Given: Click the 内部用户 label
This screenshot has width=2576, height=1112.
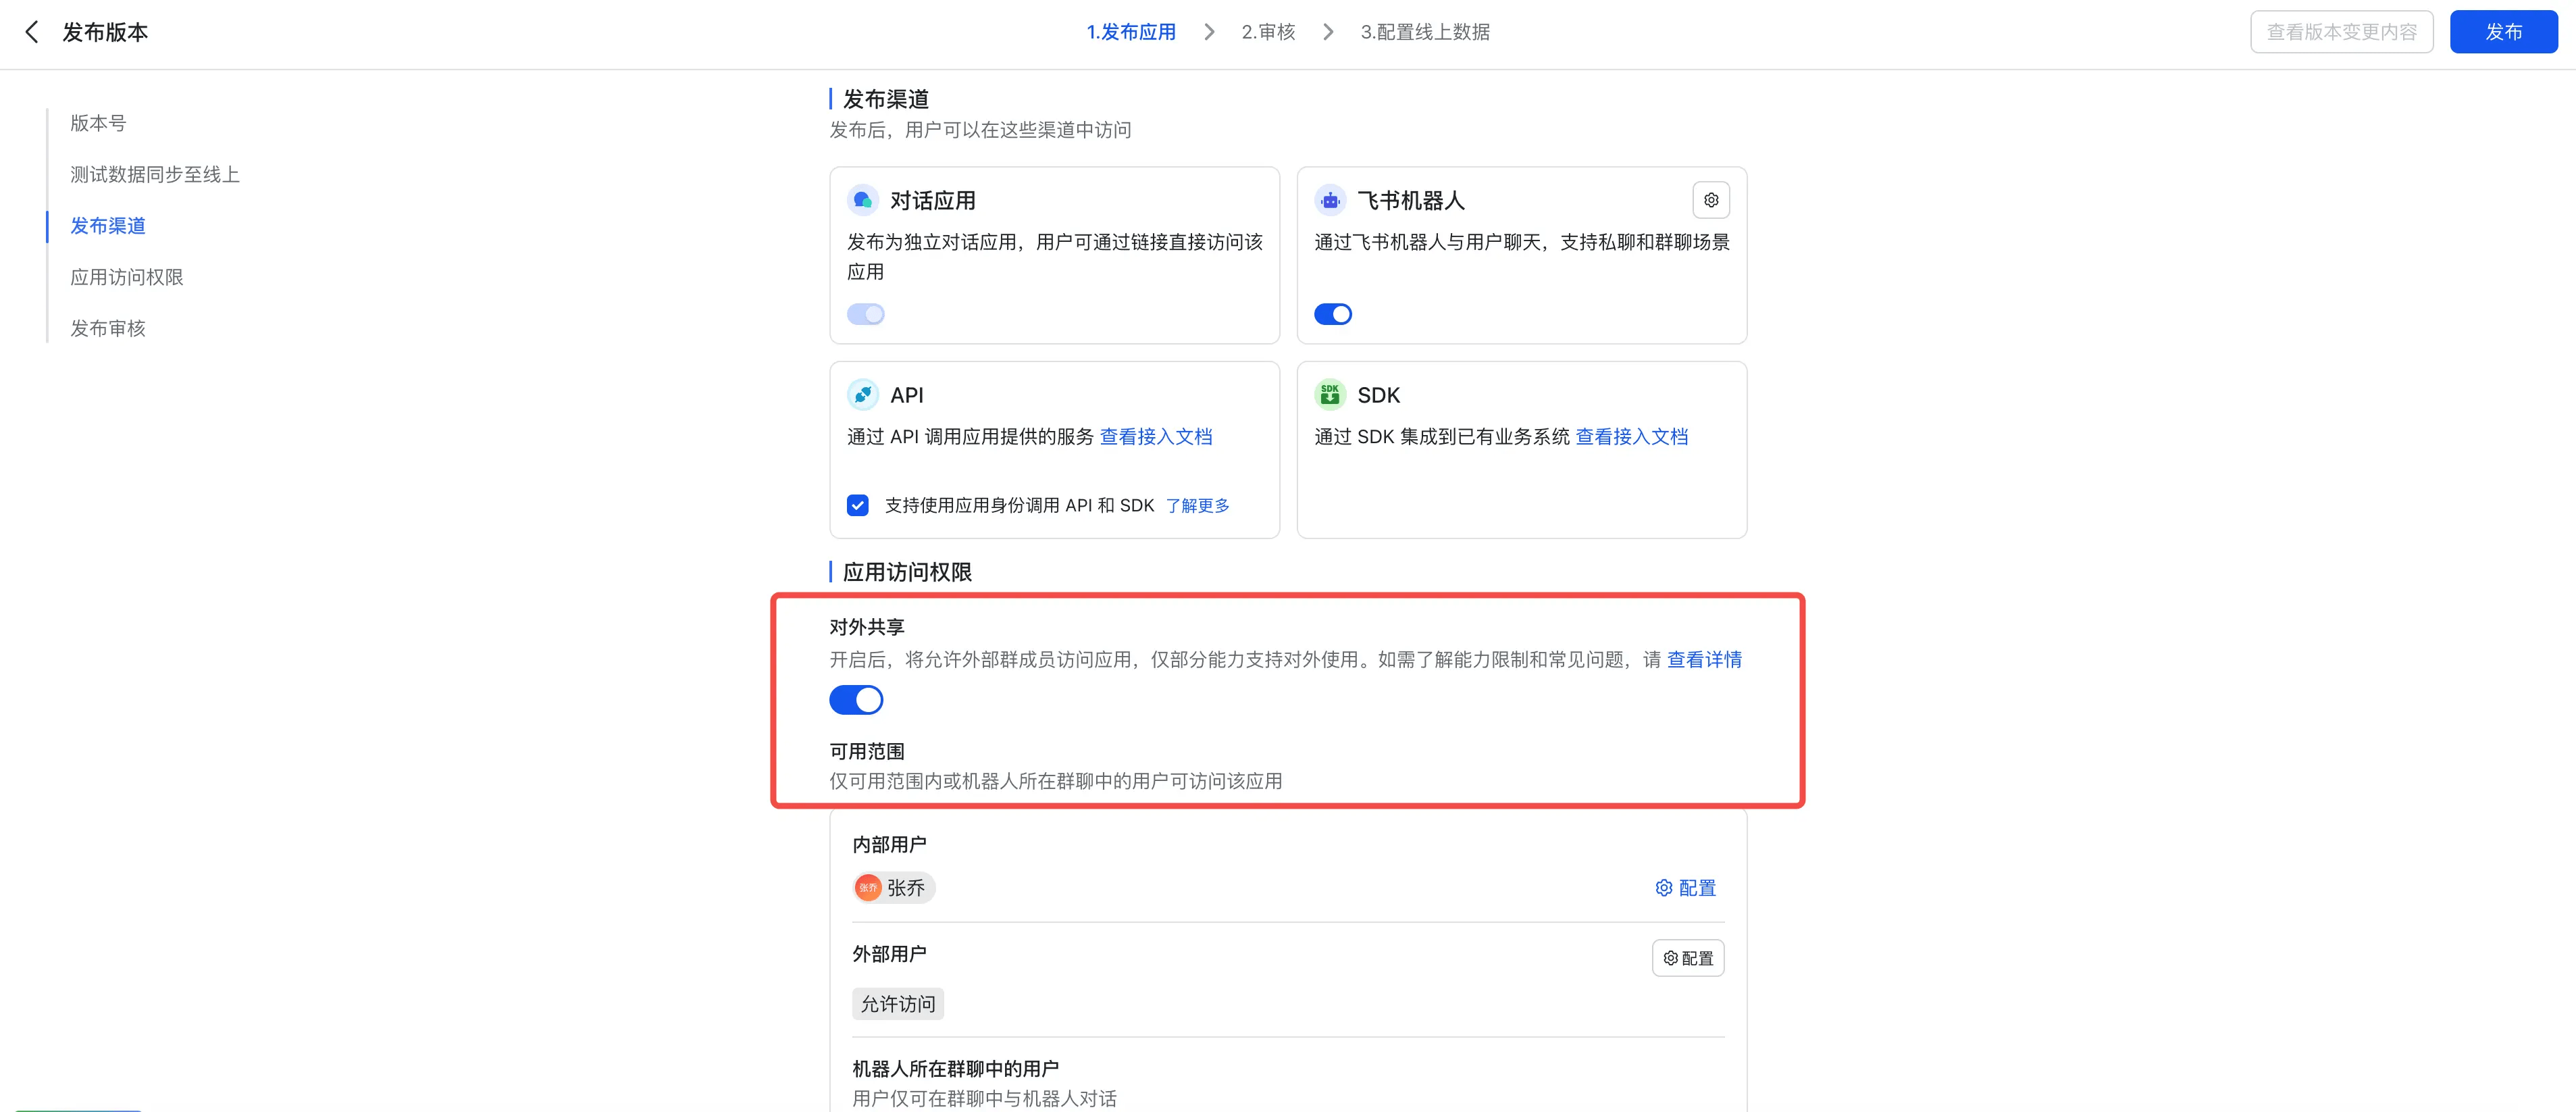Looking at the screenshot, I should [x=889, y=845].
